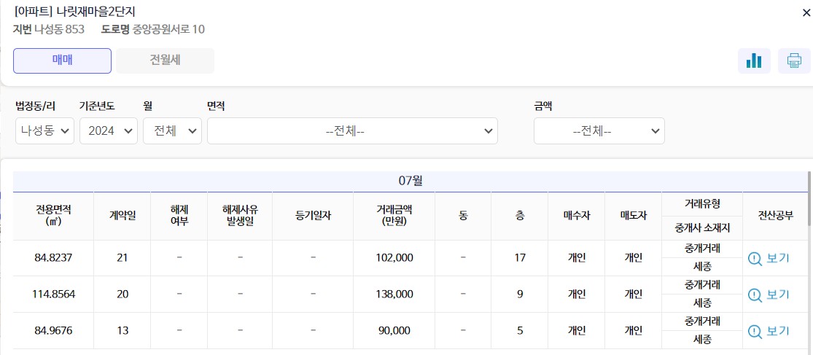
Task: Click the 거래금액(만원) column header
Action: coord(394,216)
